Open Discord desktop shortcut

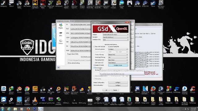click(x=137, y=89)
